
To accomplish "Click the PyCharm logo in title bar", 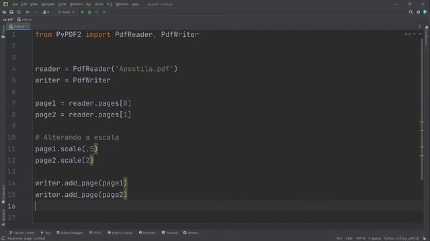I will tap(5, 4).
